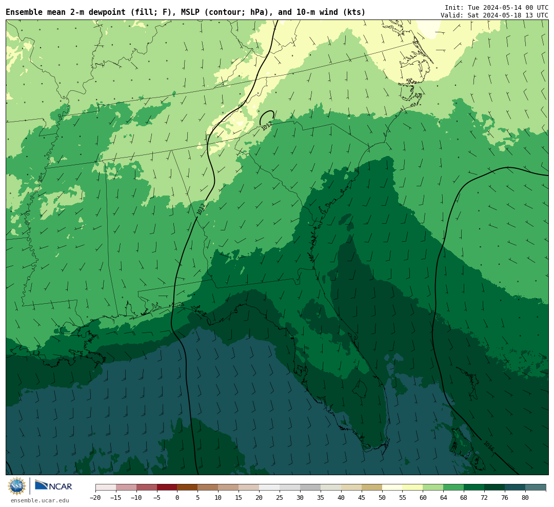Screen dimensions: 554x507
Task: Pick the 76 to 80 dark teal swatch
Action: click(x=515, y=487)
